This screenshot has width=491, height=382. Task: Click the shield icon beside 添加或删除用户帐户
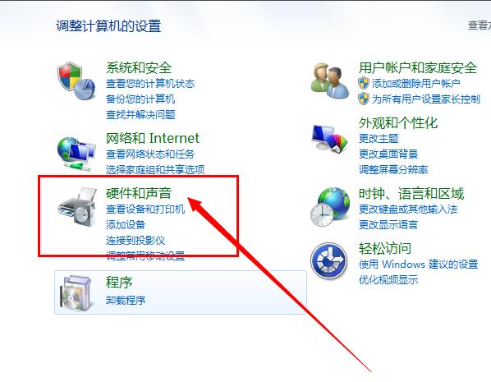(364, 83)
